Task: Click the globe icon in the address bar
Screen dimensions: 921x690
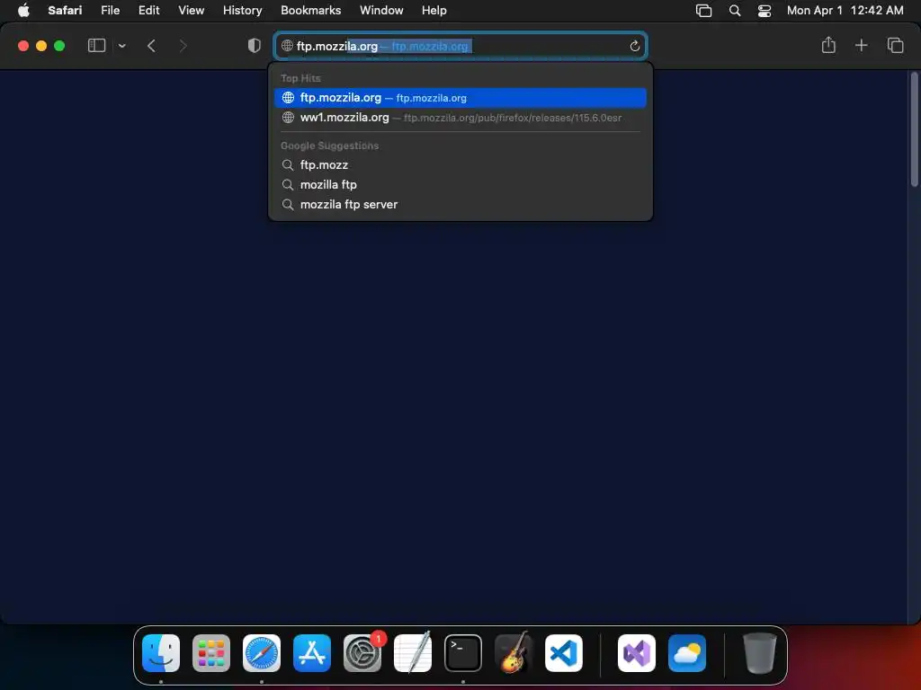Action: pyautogui.click(x=287, y=46)
